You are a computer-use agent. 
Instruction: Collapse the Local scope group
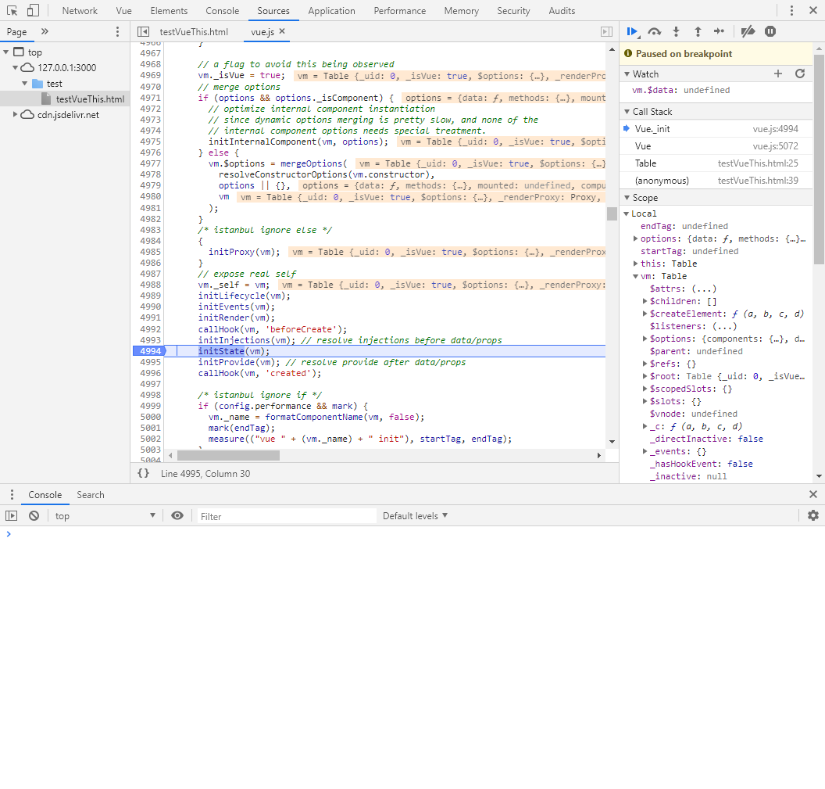pyautogui.click(x=627, y=213)
